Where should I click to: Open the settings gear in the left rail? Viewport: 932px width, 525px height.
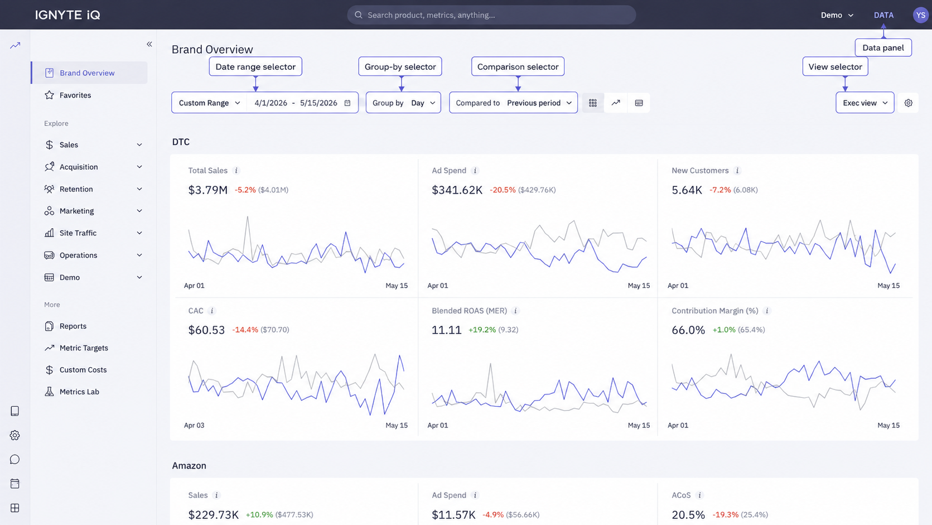click(x=15, y=435)
